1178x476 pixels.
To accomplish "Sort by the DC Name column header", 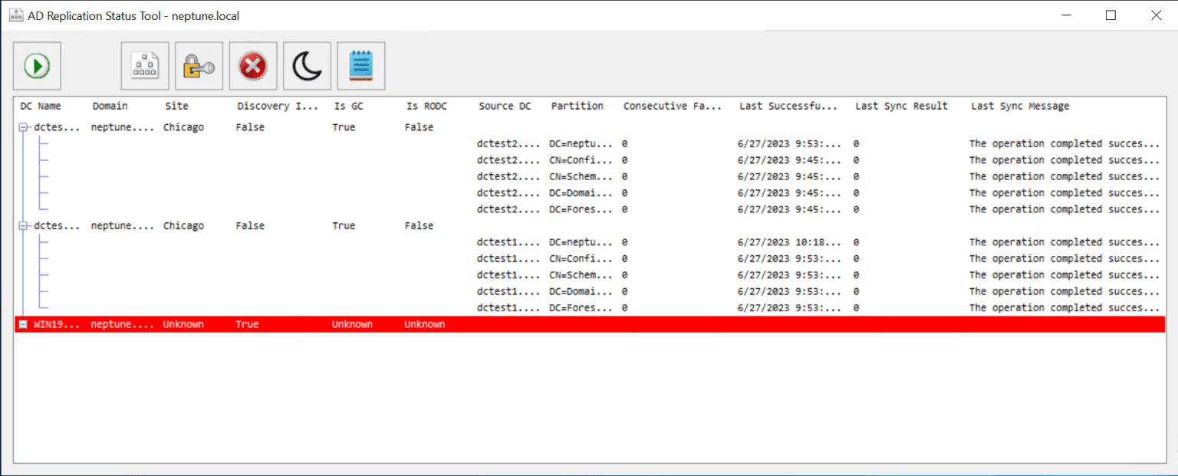I will click(x=41, y=106).
